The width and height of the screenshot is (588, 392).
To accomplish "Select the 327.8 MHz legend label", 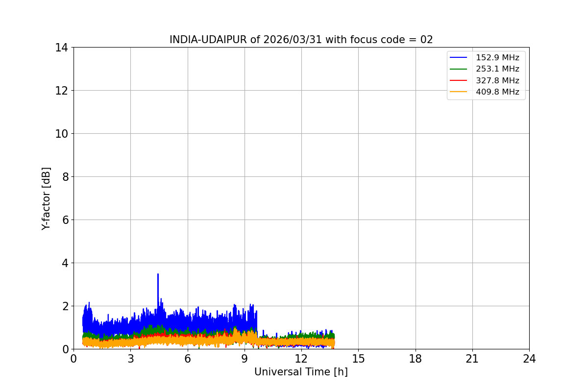I will [x=497, y=80].
